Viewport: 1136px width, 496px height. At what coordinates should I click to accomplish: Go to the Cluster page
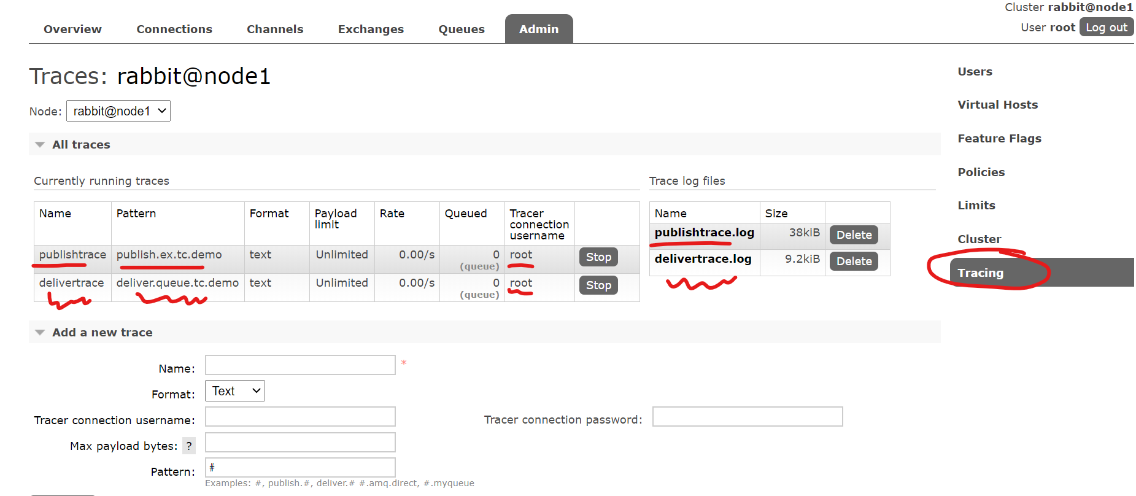[979, 239]
